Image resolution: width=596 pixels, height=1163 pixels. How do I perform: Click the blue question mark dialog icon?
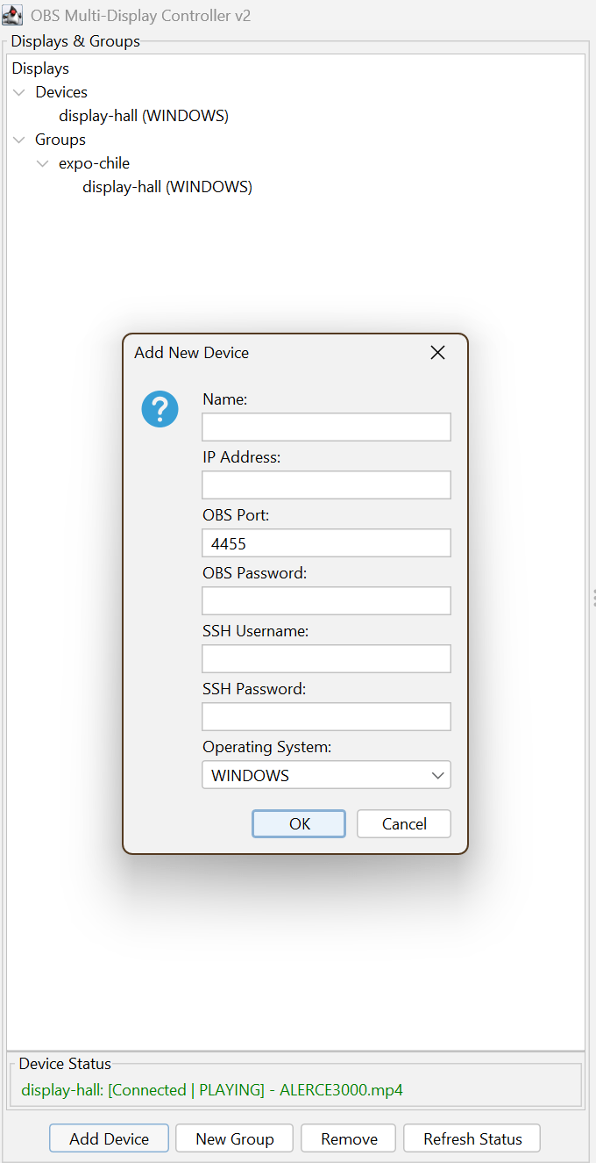(160, 410)
